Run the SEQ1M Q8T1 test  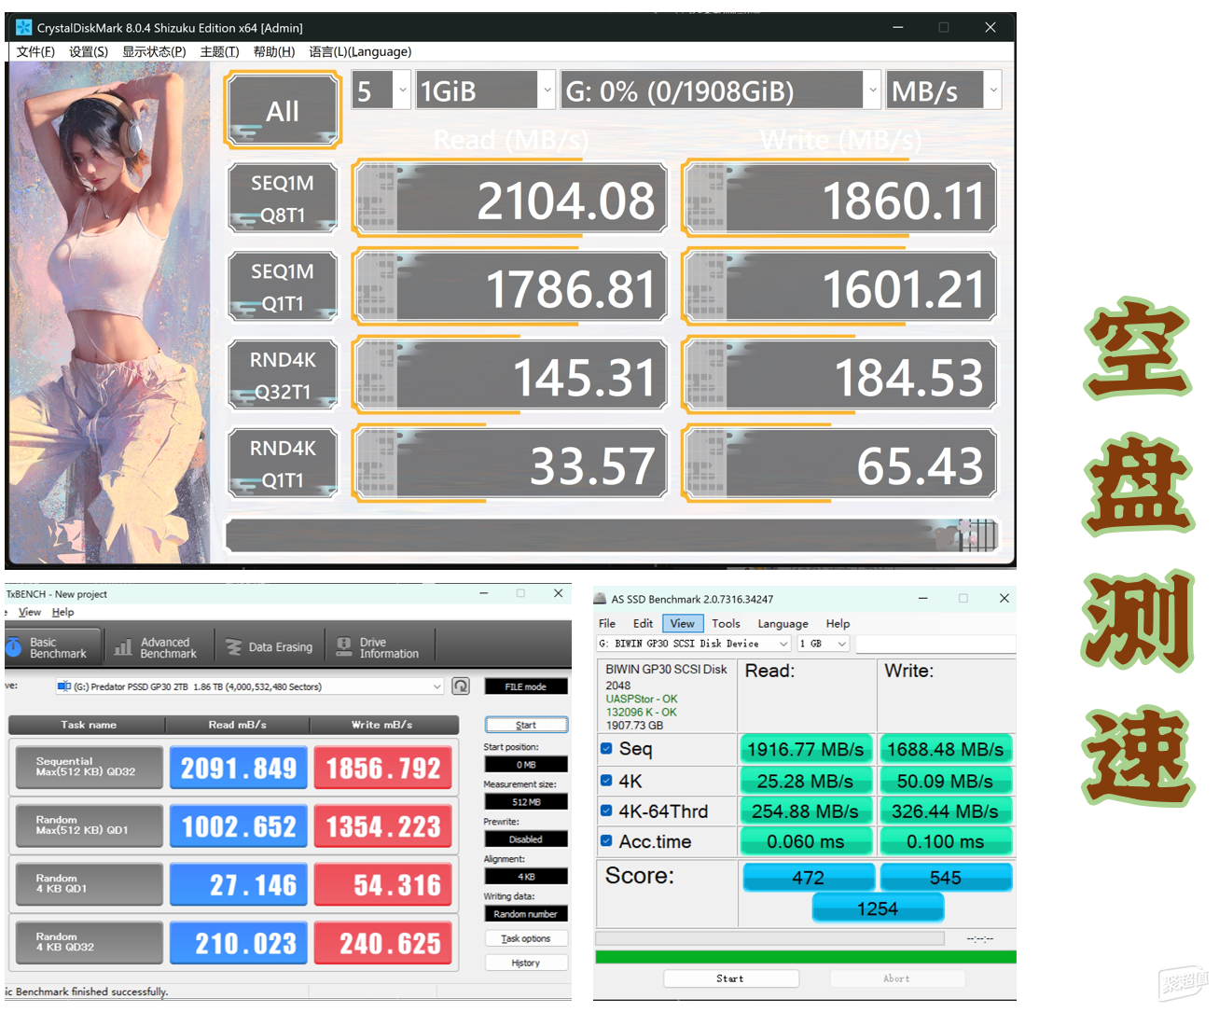283,199
